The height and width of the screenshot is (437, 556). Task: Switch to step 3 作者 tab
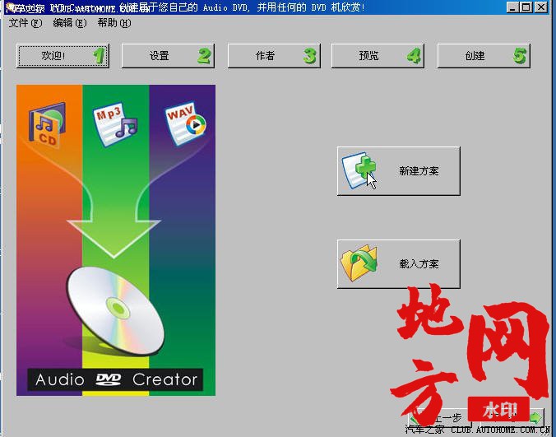(274, 56)
